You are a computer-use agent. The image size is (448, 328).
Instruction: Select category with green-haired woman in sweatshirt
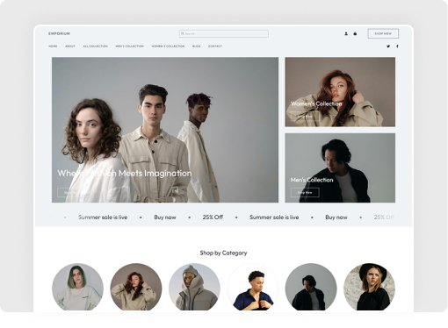(x=77, y=287)
